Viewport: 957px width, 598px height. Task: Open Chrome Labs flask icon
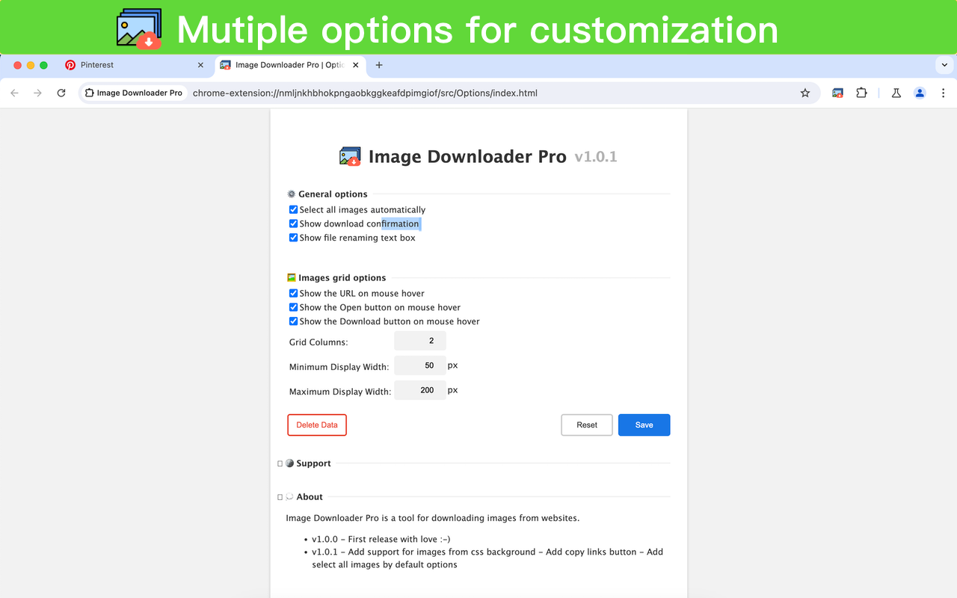click(x=896, y=93)
